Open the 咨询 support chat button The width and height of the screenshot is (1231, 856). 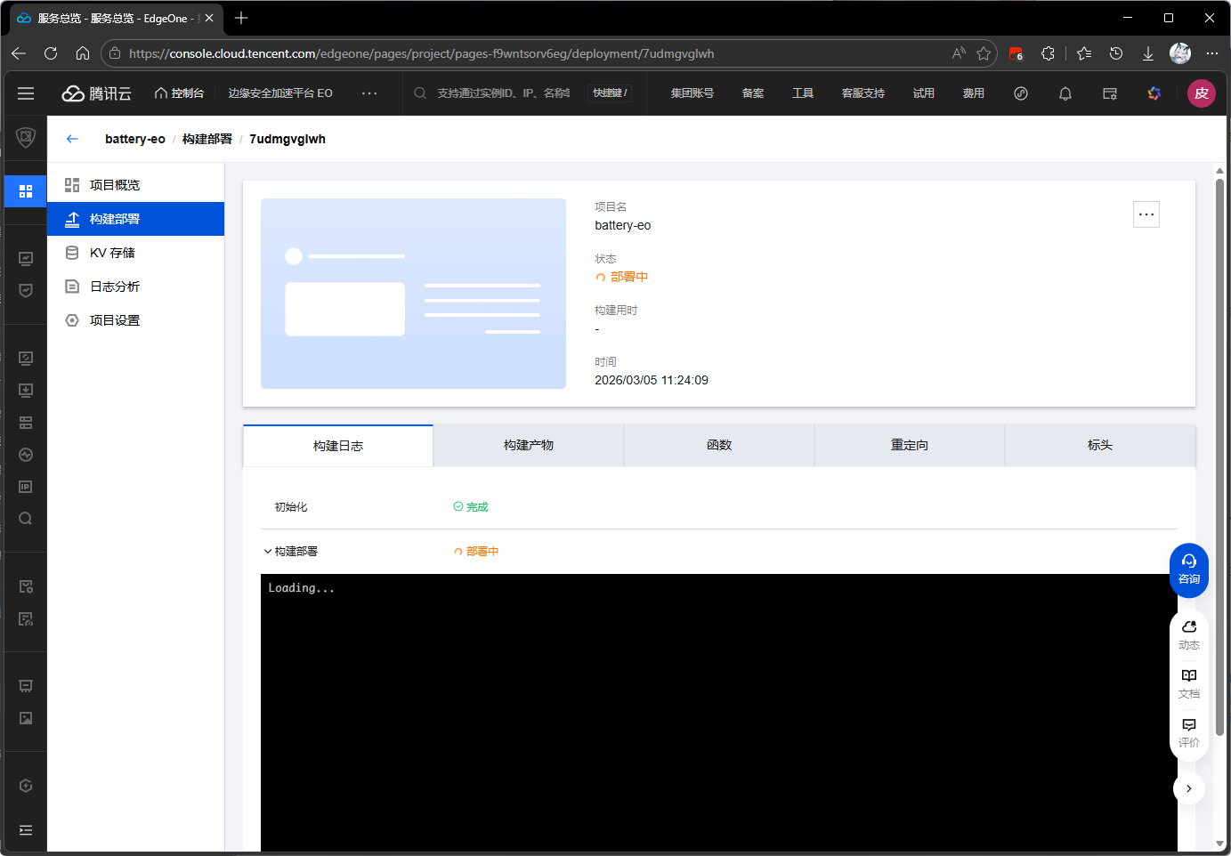[1189, 569]
